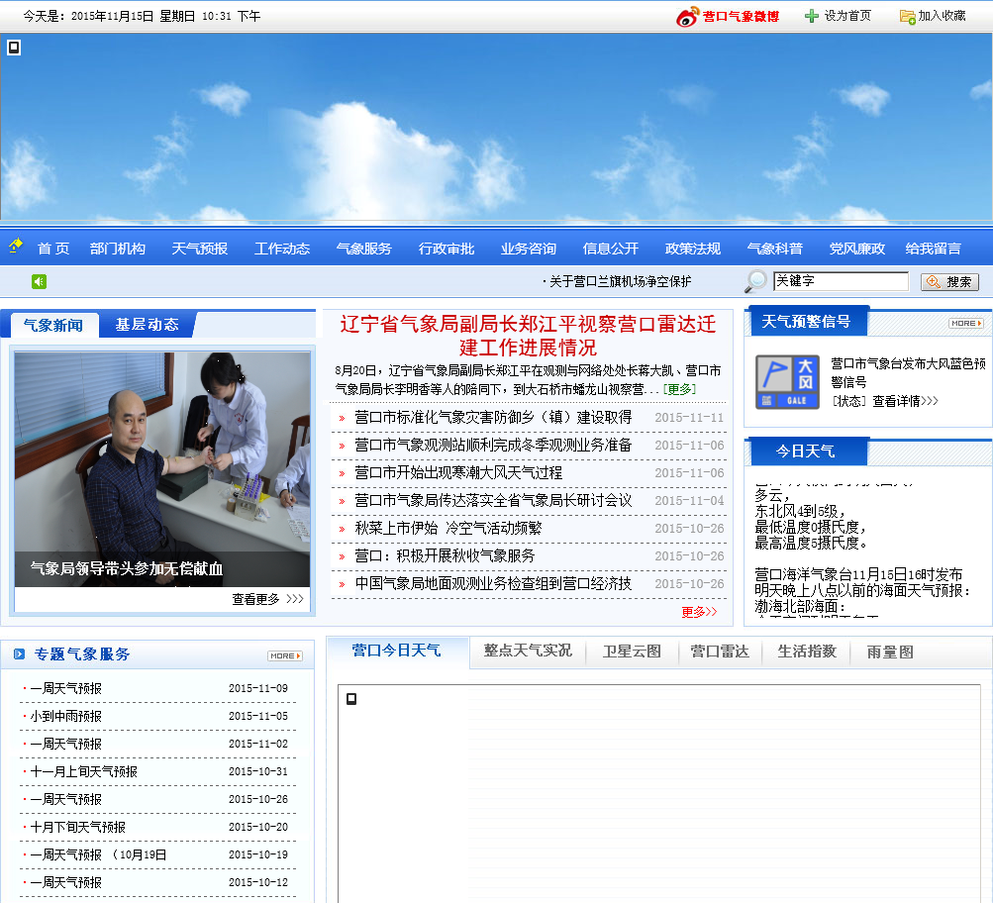Open headline 辽宁省气象局副局长郑江平视察 article

point(528,336)
